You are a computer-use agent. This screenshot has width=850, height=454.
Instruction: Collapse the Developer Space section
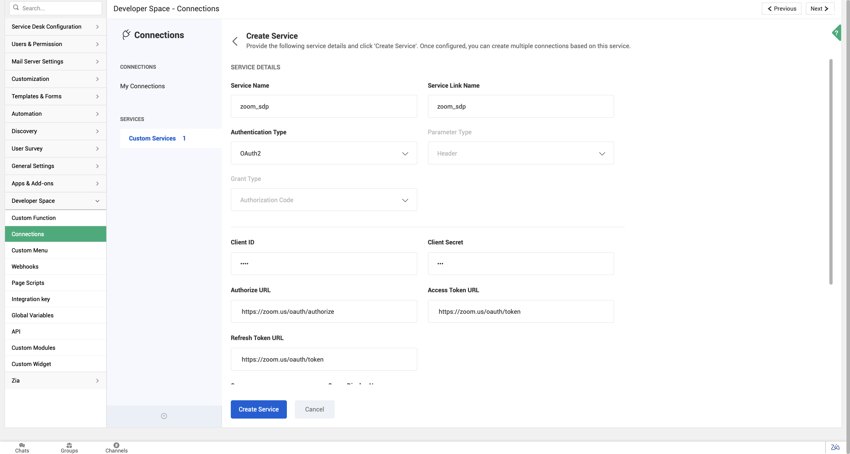(55, 201)
